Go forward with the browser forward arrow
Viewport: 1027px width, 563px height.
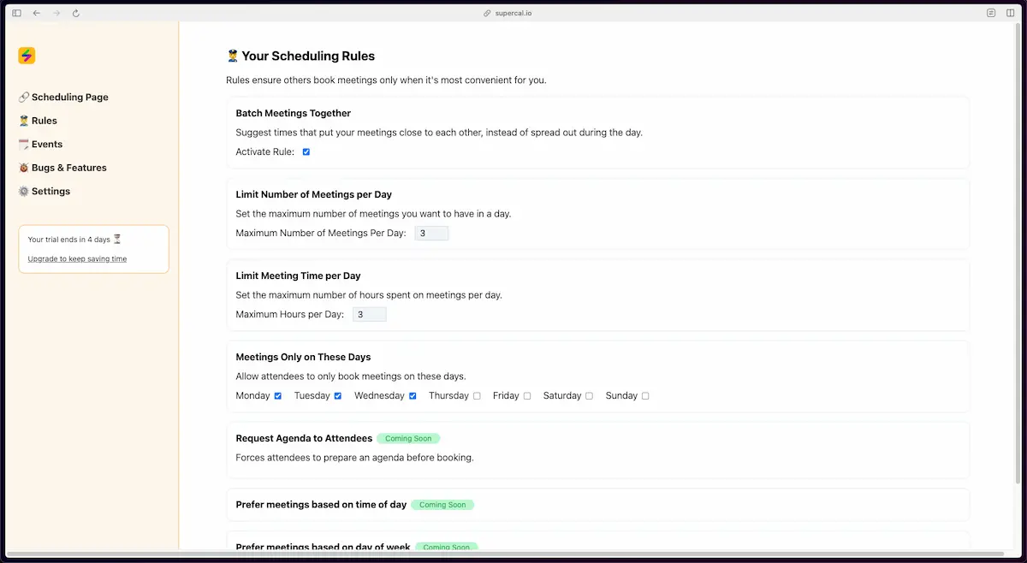(56, 14)
